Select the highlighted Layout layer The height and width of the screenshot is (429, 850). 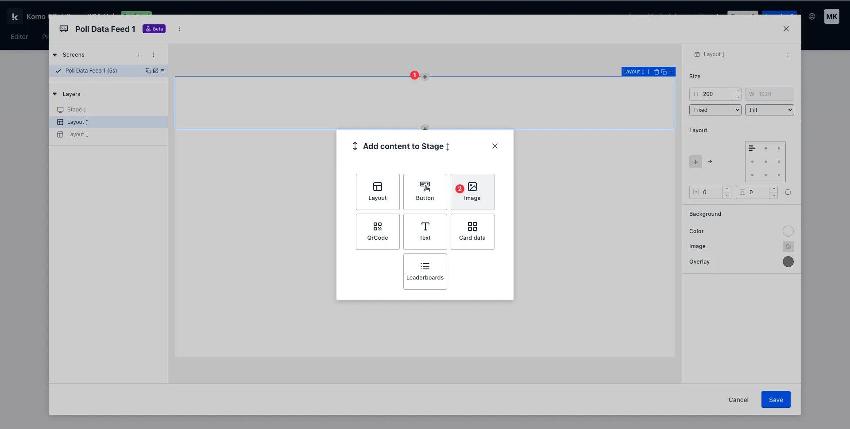(x=108, y=122)
